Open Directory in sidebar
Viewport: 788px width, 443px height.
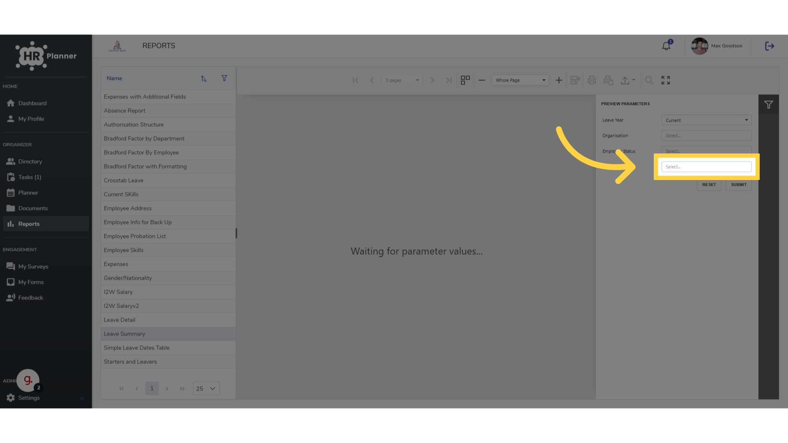tap(46, 162)
